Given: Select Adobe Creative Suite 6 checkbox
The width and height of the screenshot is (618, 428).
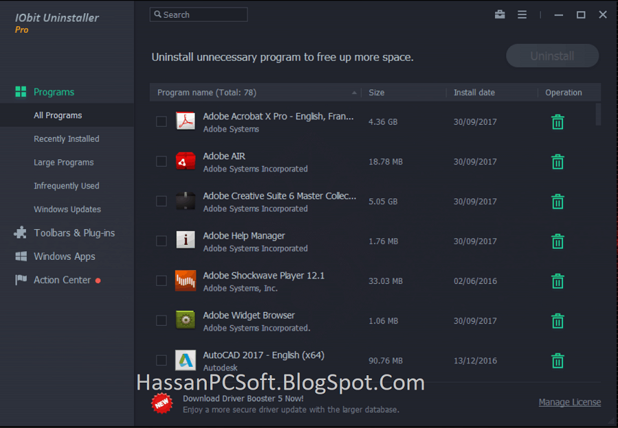Looking at the screenshot, I should point(161,201).
